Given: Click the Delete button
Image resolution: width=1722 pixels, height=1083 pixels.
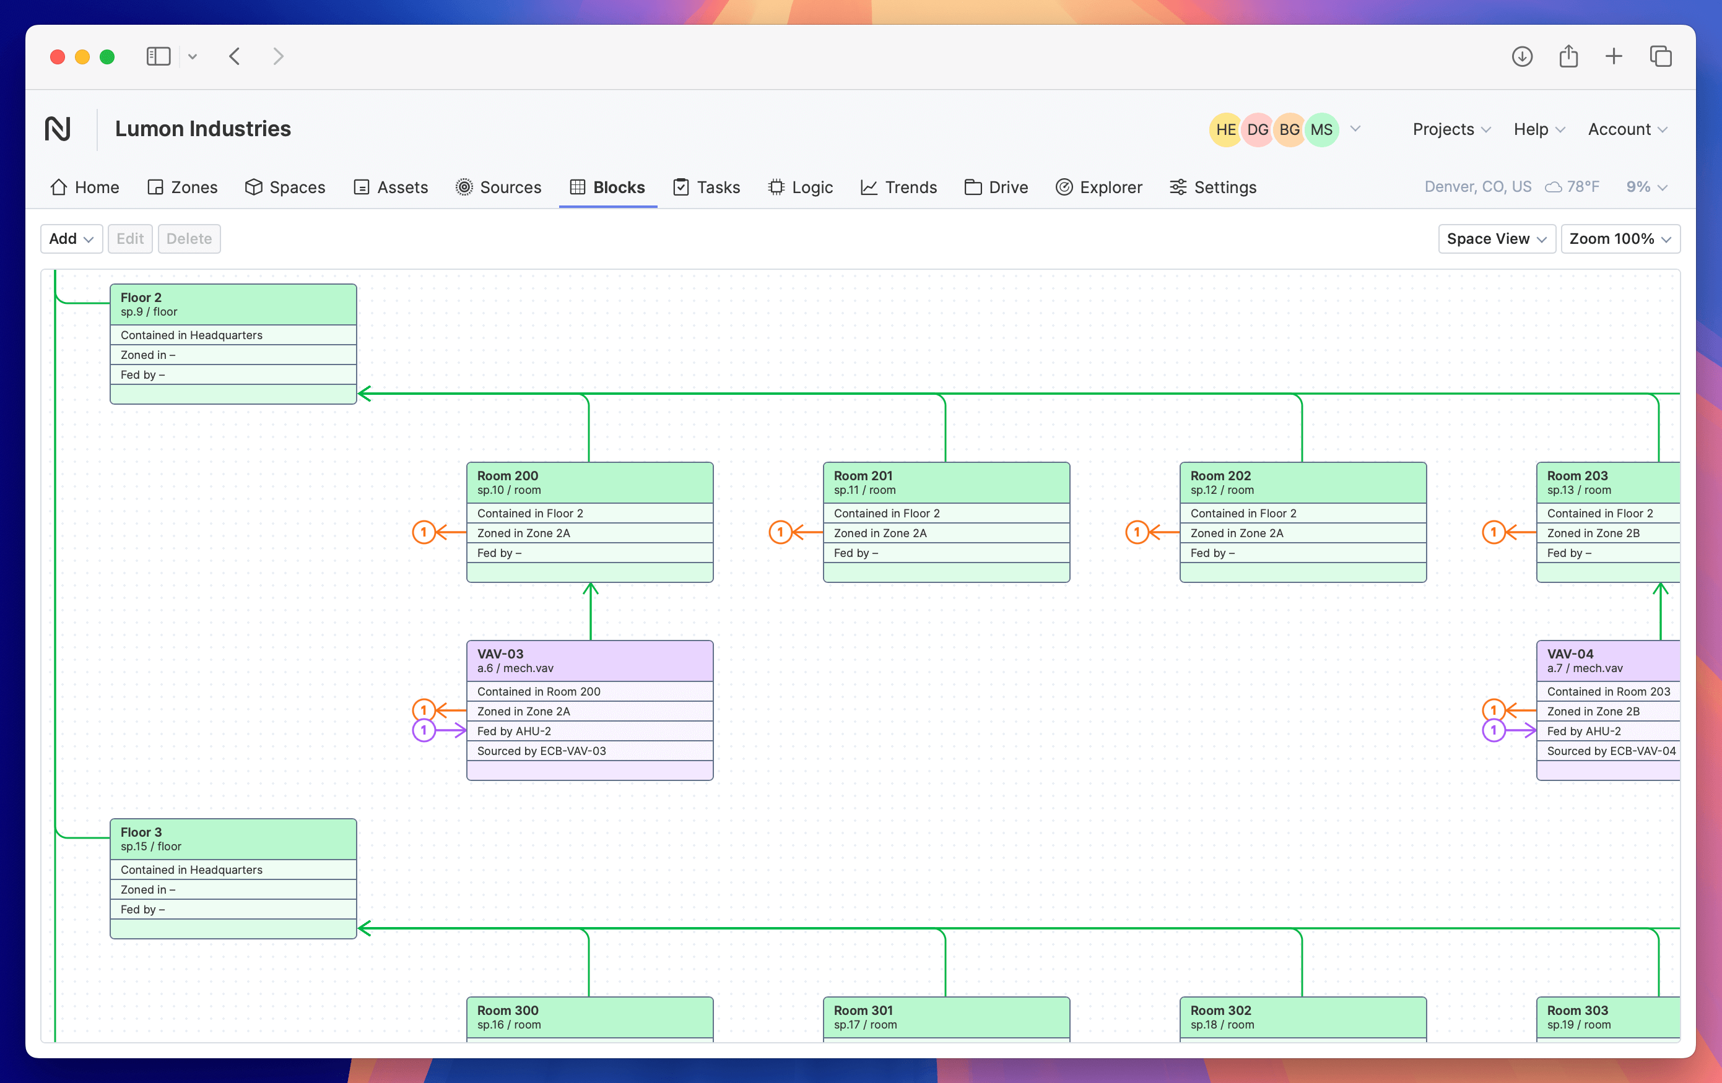Looking at the screenshot, I should (189, 239).
